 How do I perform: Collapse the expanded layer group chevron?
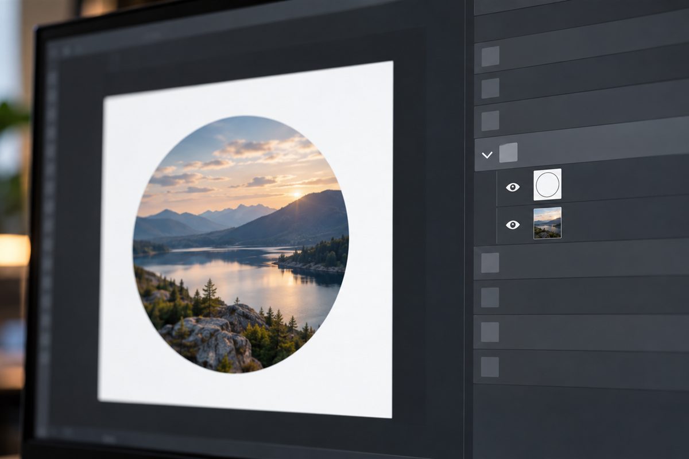(487, 155)
